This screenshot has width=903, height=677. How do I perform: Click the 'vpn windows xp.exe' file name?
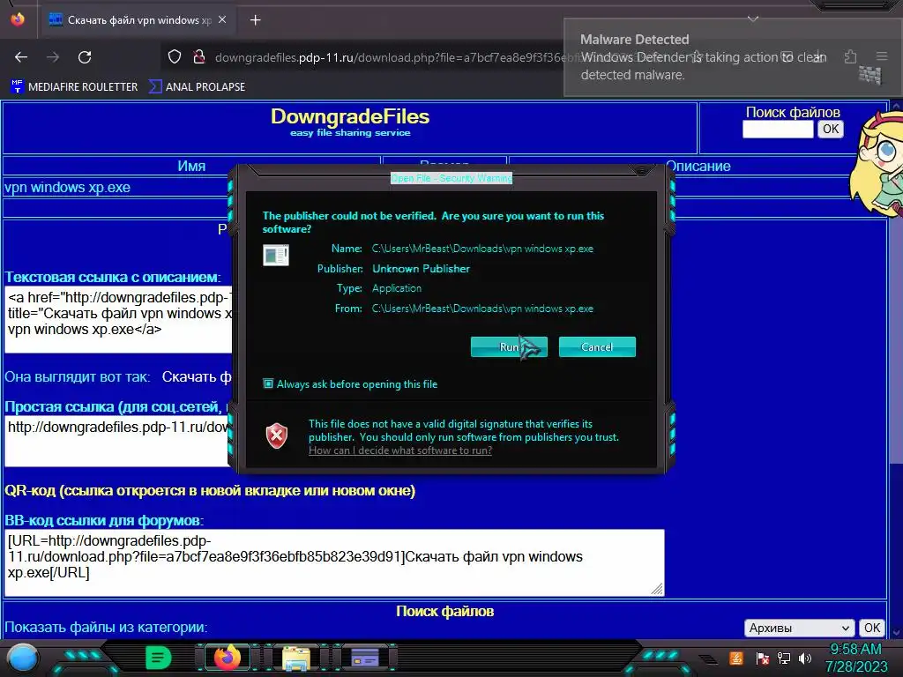[x=67, y=187]
